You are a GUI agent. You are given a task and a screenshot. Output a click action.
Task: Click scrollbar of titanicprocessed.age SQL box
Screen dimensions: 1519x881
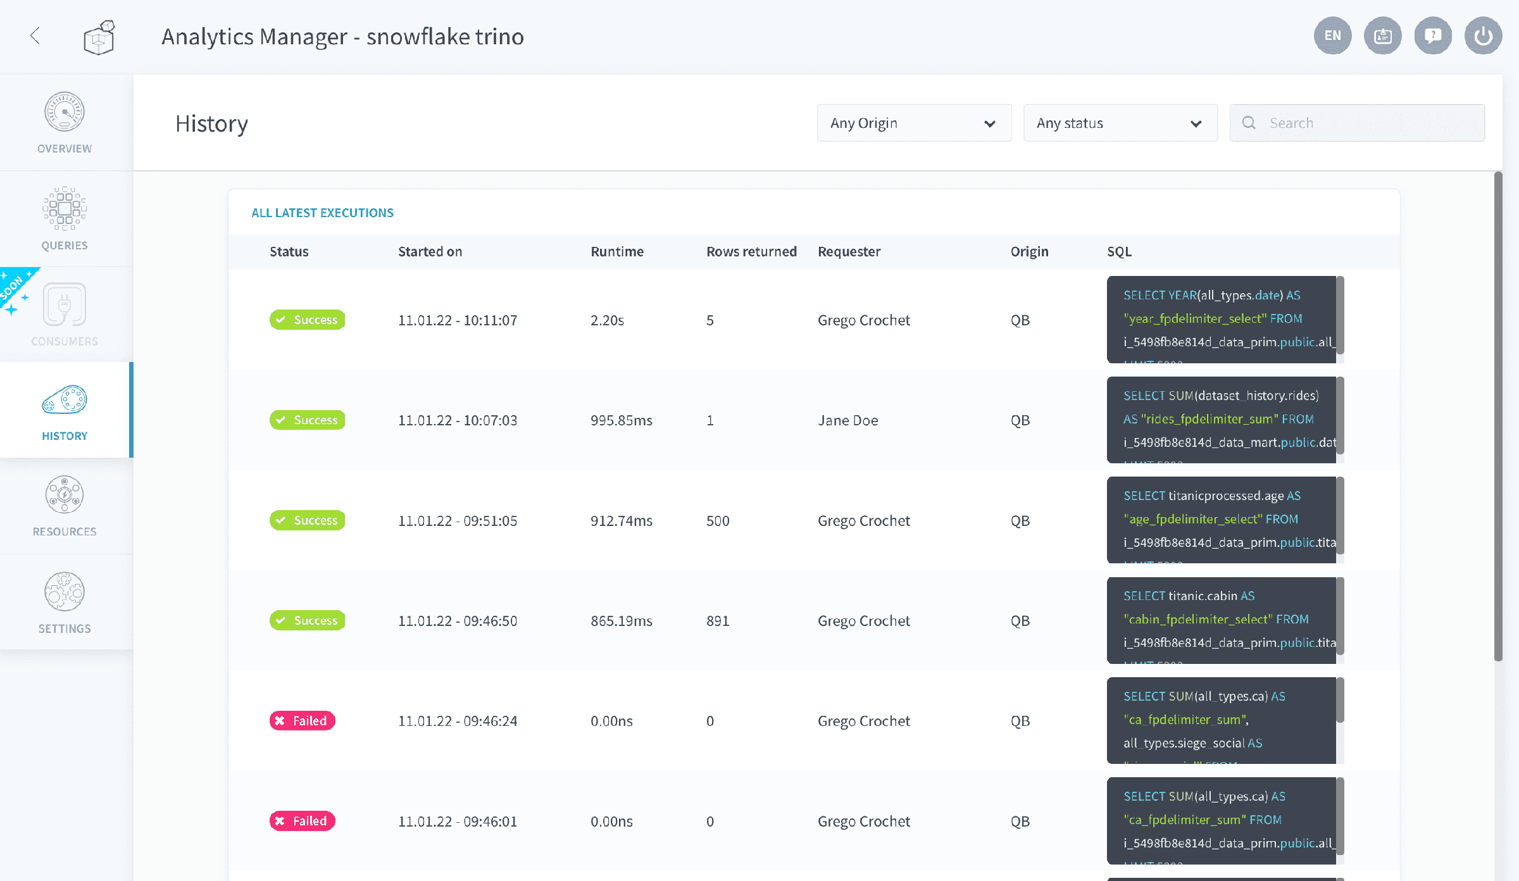click(x=1340, y=516)
